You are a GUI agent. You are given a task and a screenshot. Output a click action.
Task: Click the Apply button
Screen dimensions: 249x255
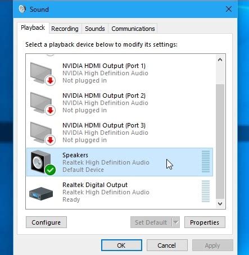(x=212, y=245)
